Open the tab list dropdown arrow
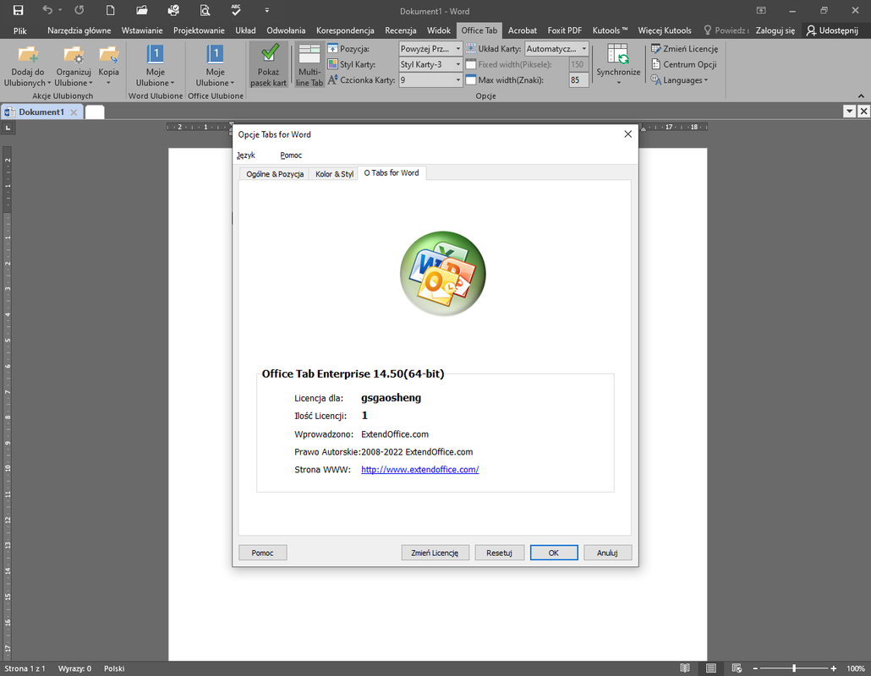 (x=849, y=112)
